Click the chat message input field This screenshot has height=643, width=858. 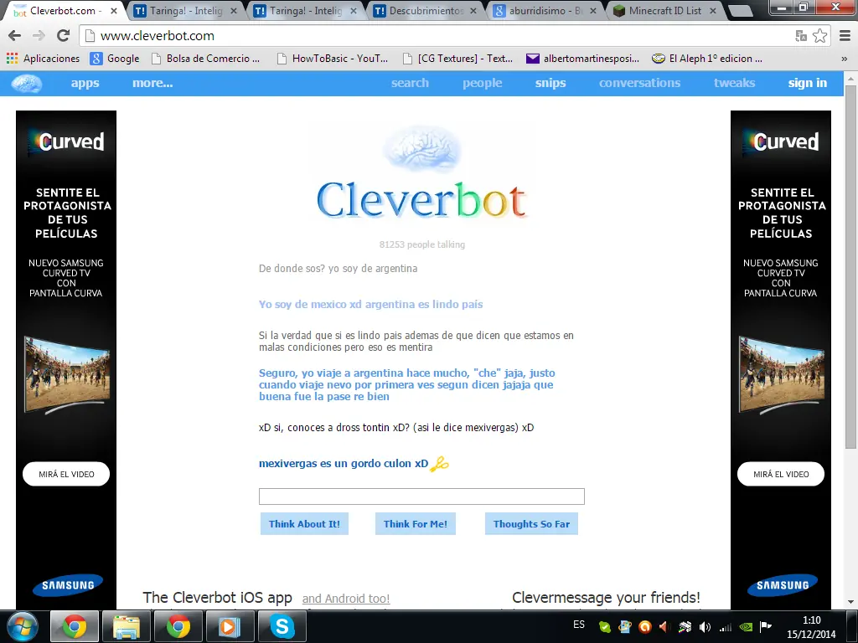click(x=421, y=496)
